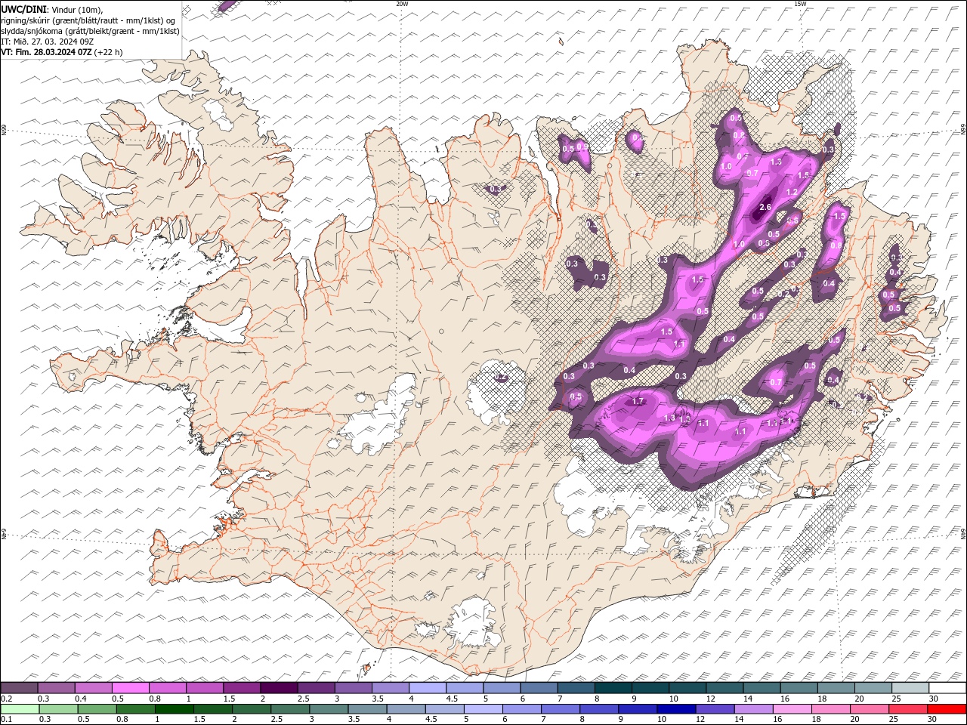Screen dimensions: 967x725
Task: Click lower legend light pink swatch at 16
Action: 792,709
